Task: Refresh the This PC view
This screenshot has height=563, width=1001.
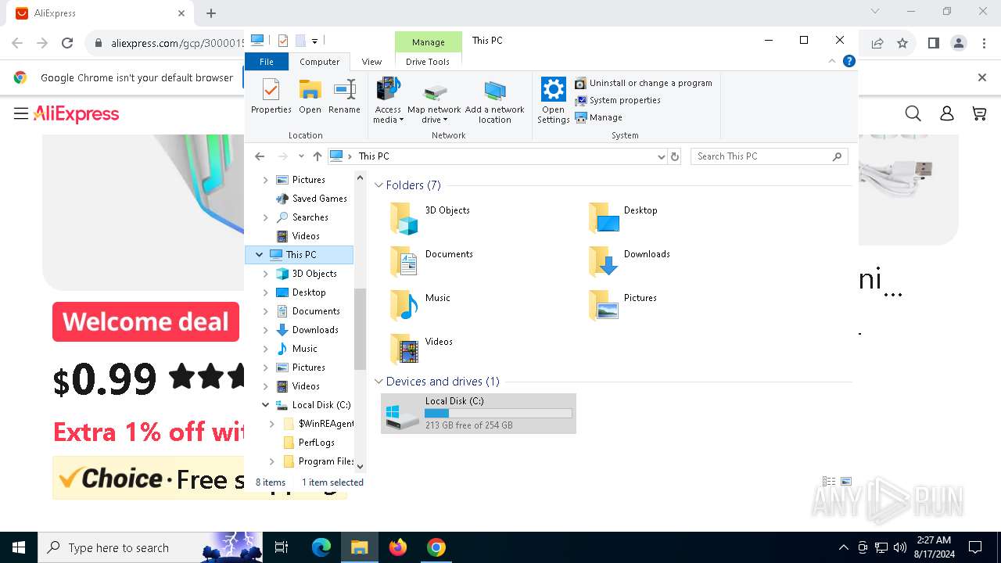Action: pyautogui.click(x=675, y=156)
